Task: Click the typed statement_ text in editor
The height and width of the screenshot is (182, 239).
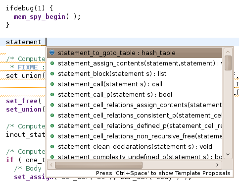Action: tap(26, 42)
